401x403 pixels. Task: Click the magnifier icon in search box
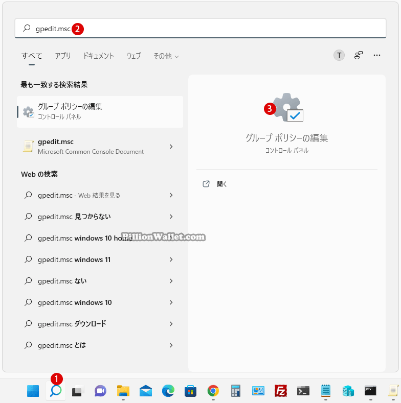coord(27,28)
